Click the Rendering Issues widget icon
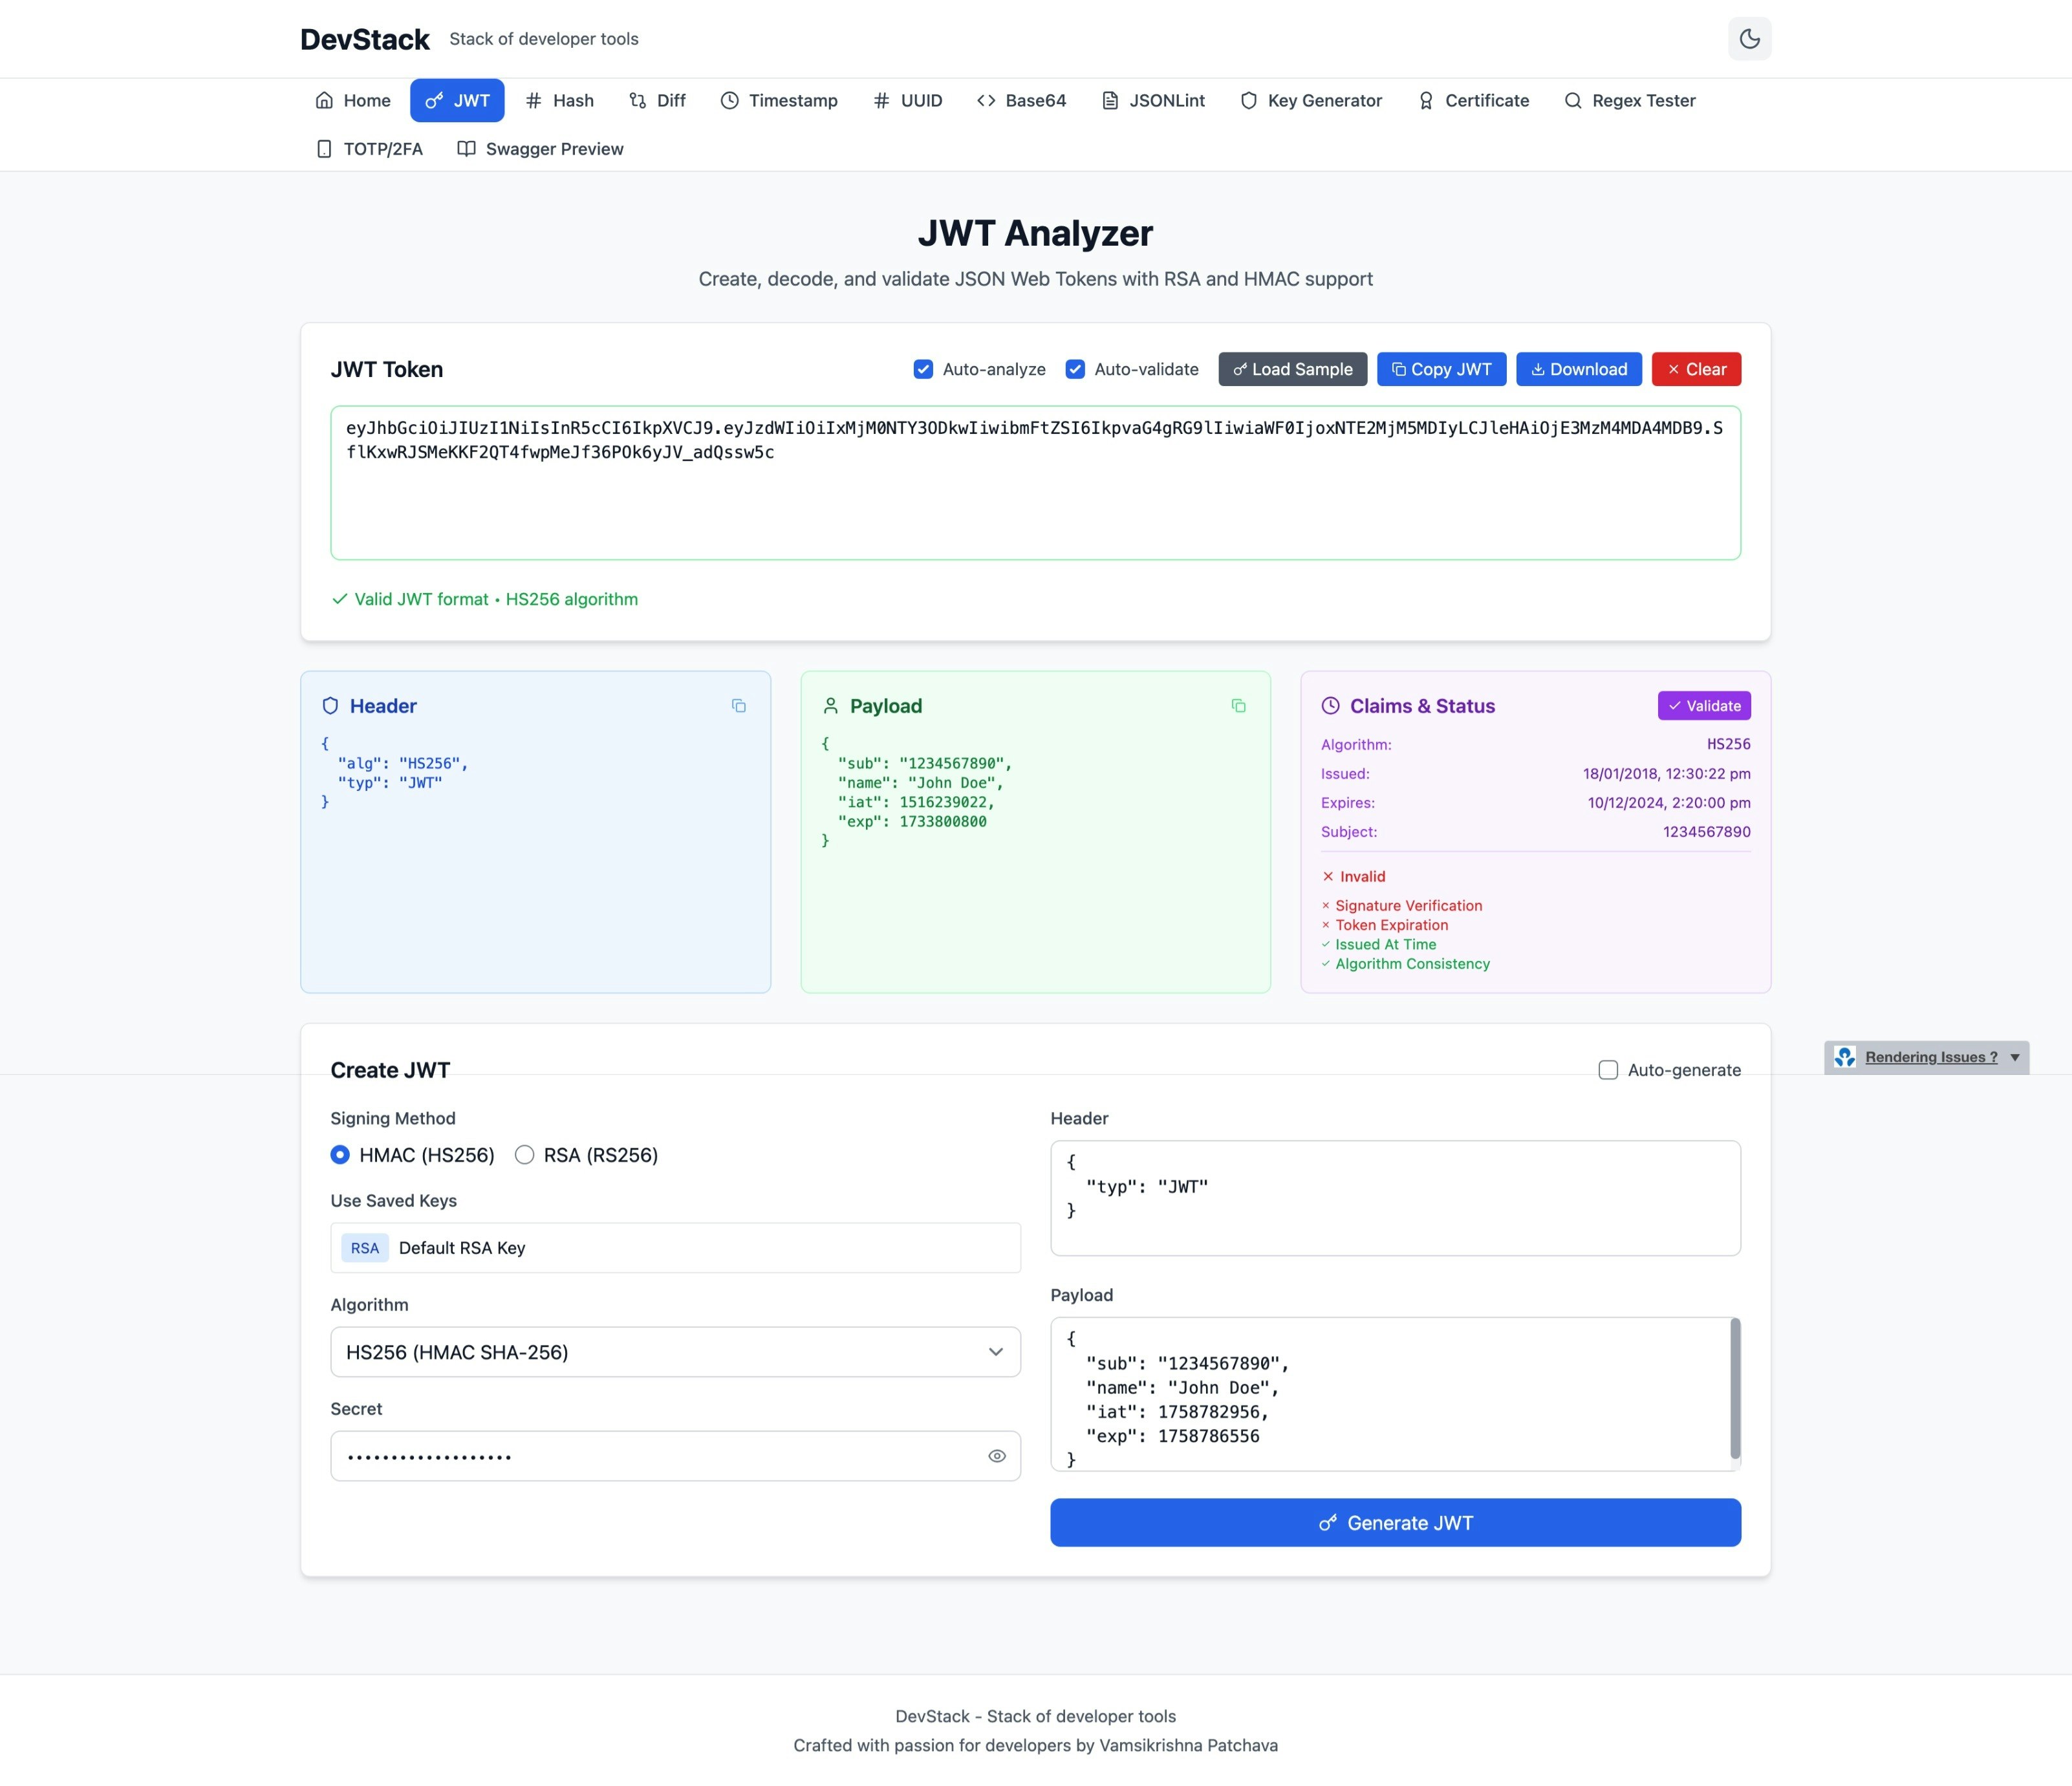 point(1845,1057)
